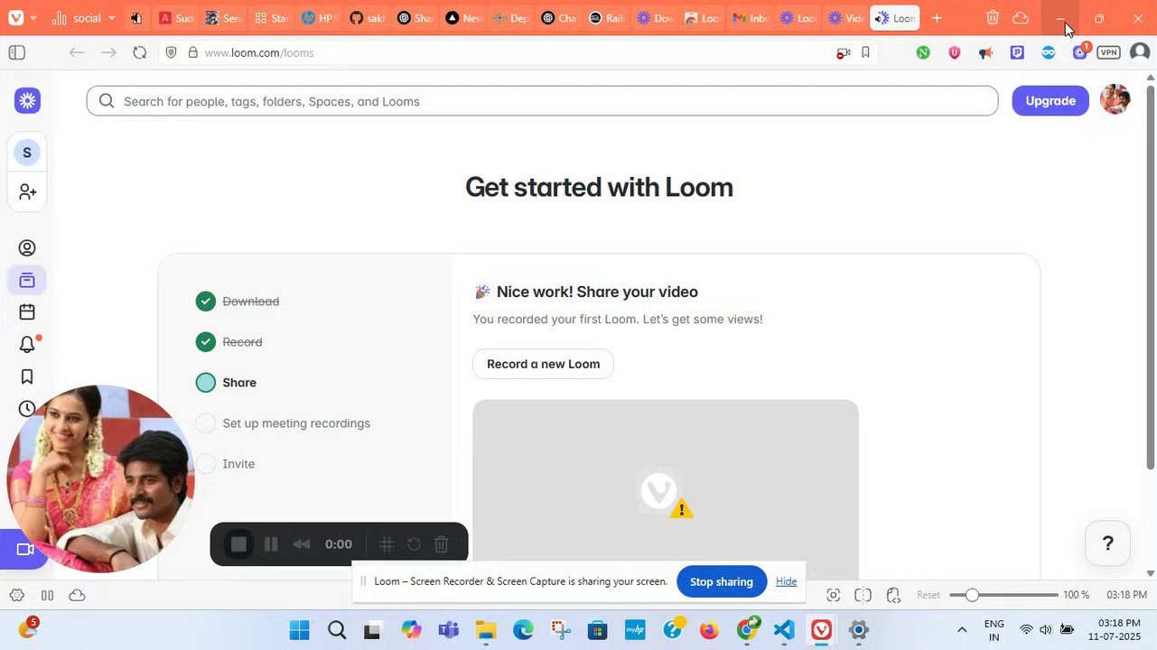1157x650 pixels.
Task: Reload the current Loom page
Action: point(139,52)
